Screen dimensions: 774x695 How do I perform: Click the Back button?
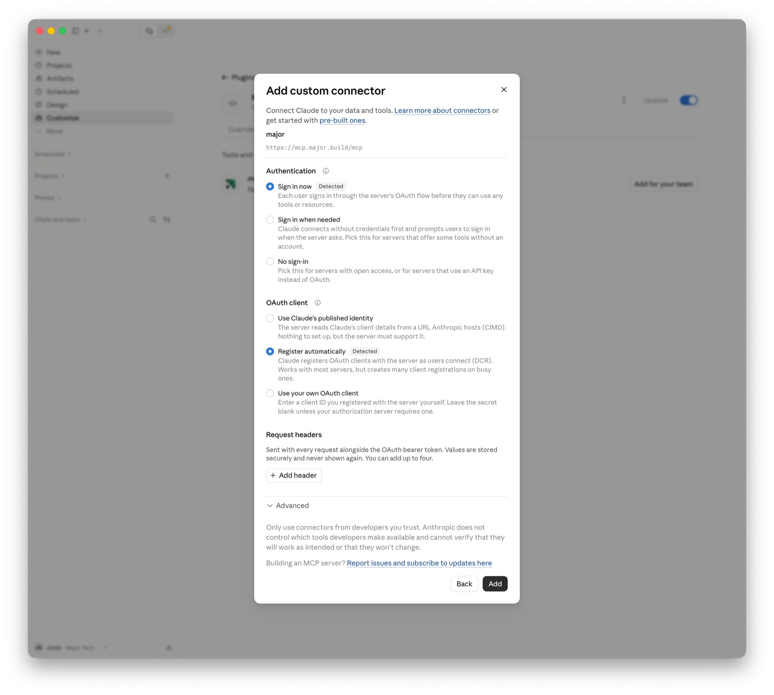point(464,584)
